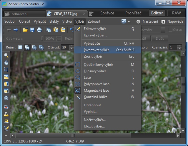The height and width of the screenshot is (146, 188).
Task: Decrease Rozmazání value with down arrow
Action: point(179,49)
